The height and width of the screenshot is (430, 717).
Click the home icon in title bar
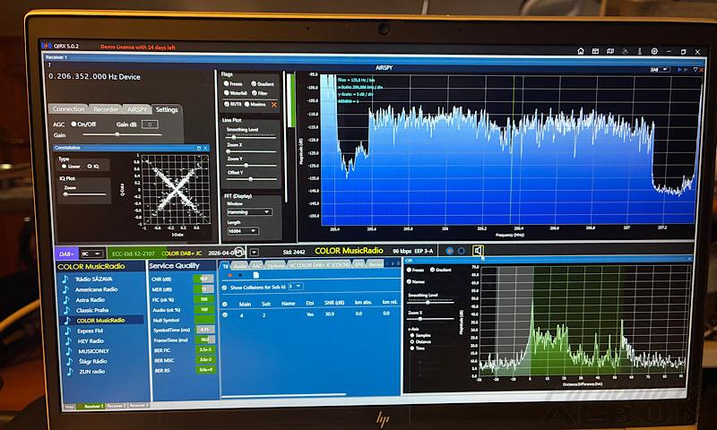tap(581, 50)
